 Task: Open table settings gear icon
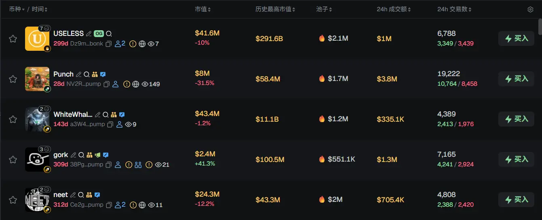click(530, 9)
